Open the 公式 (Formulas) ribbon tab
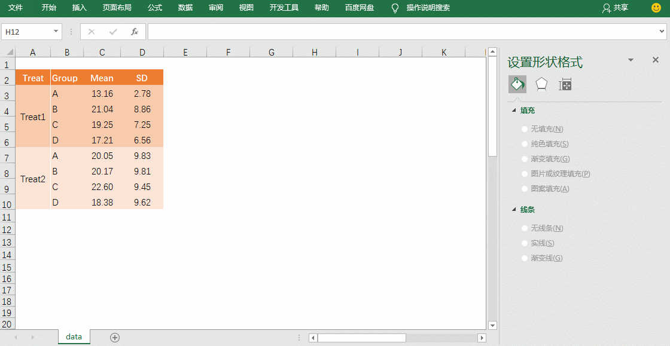 pyautogui.click(x=155, y=8)
